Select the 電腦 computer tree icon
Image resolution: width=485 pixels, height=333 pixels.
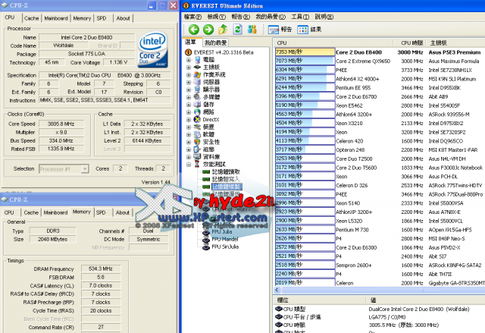[x=197, y=60]
